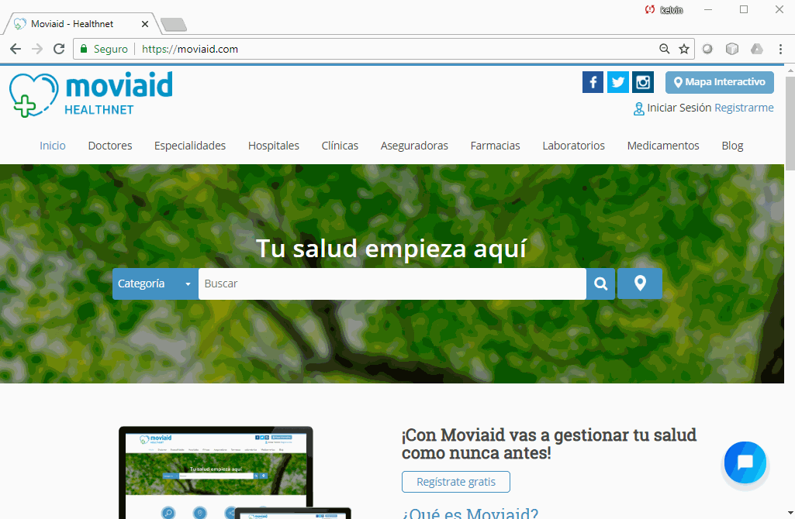This screenshot has width=795, height=519.
Task: Click the Registrarme link
Action: coord(744,108)
